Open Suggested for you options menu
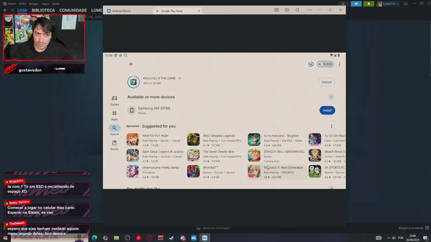 coord(331,126)
